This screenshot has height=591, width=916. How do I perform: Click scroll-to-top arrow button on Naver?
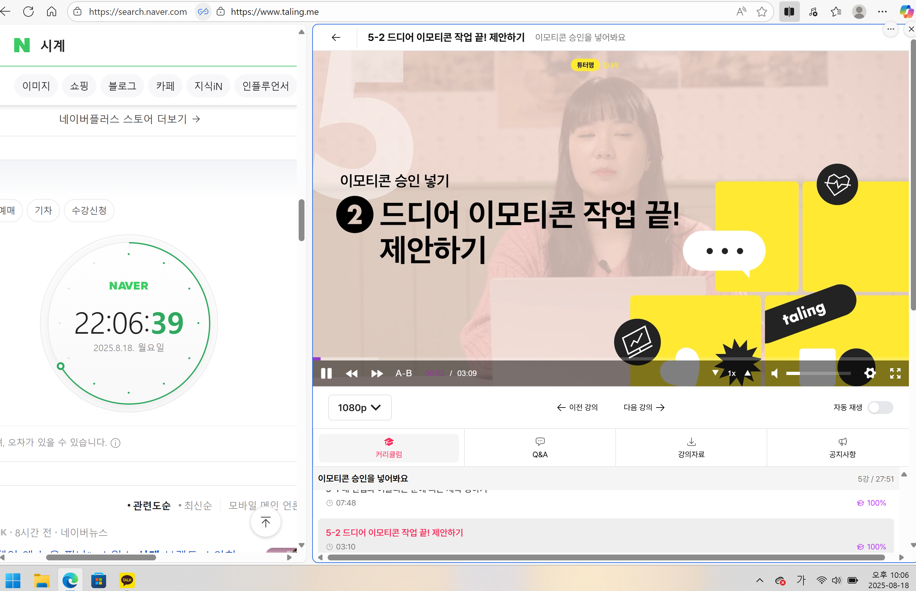pyautogui.click(x=265, y=522)
